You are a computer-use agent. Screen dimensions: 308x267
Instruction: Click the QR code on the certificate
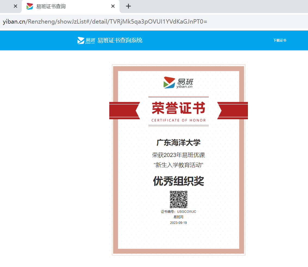pos(179,200)
